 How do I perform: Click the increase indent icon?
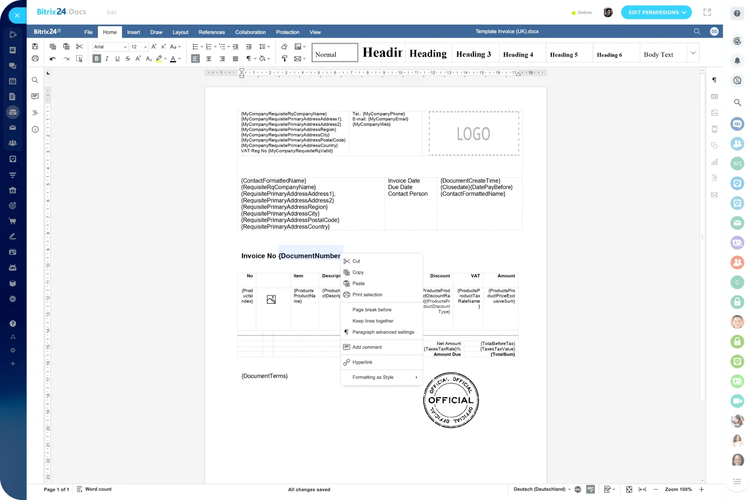coord(249,46)
